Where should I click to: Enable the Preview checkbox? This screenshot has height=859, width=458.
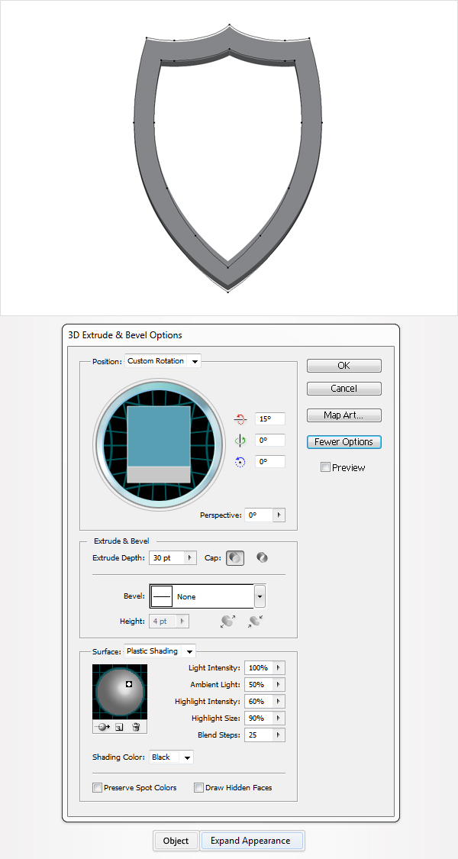pos(325,467)
